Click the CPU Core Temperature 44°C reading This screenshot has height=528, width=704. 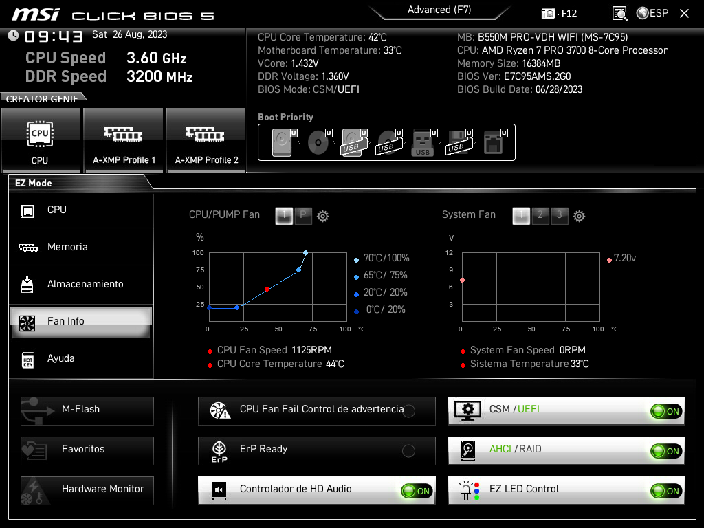pos(280,364)
